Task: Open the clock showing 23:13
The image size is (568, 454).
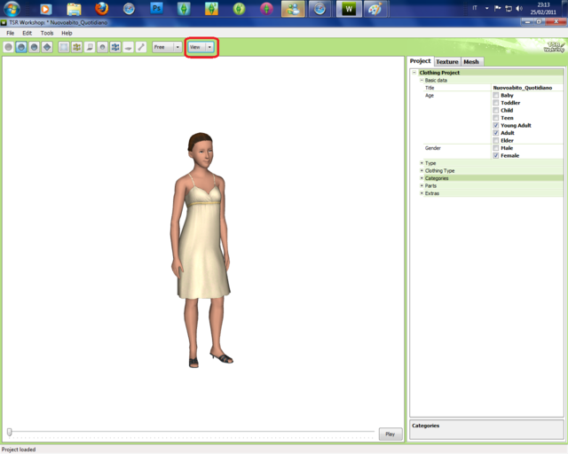Action: tap(543, 8)
